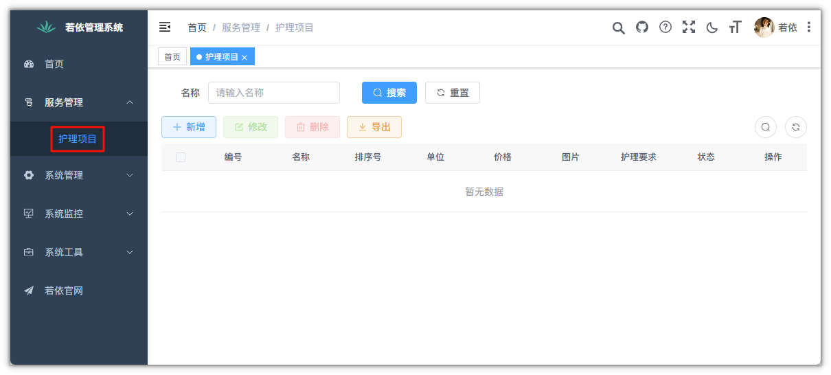Click the 导出 export button
The height and width of the screenshot is (375, 831).
point(374,127)
